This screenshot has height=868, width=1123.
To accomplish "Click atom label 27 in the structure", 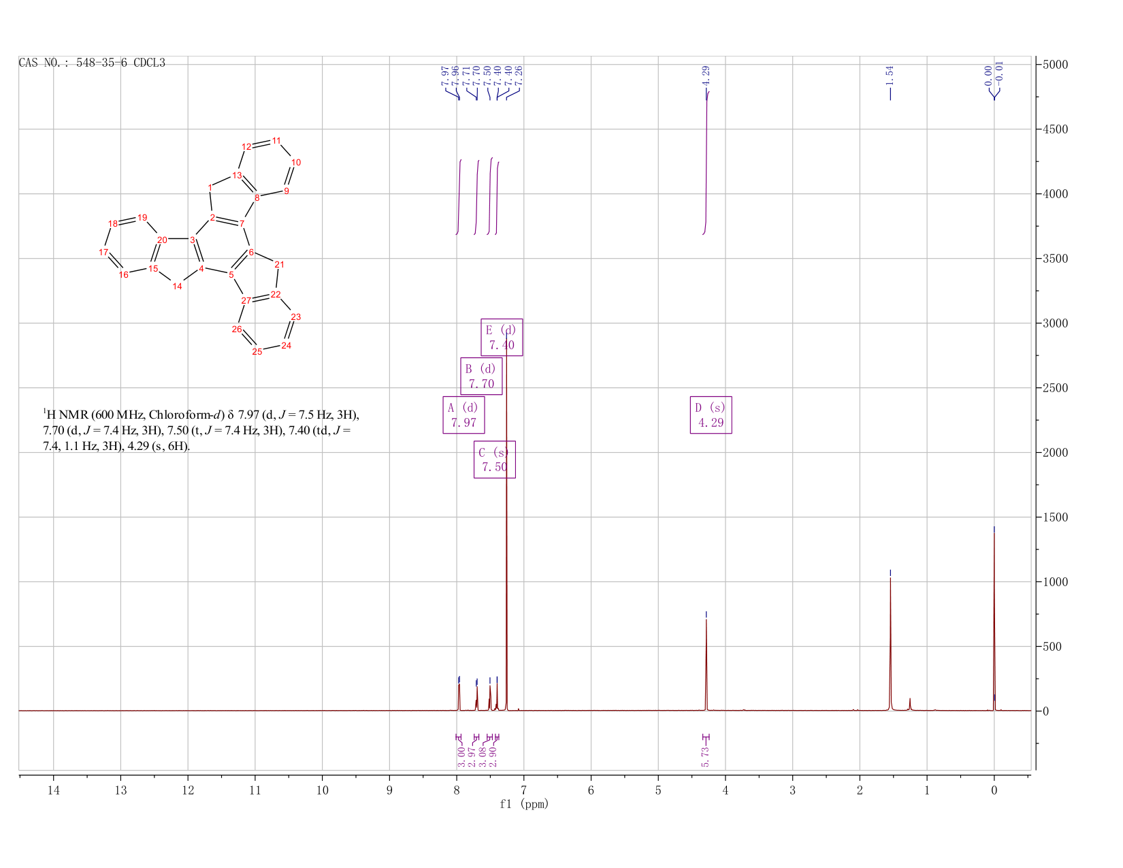I will (x=246, y=300).
